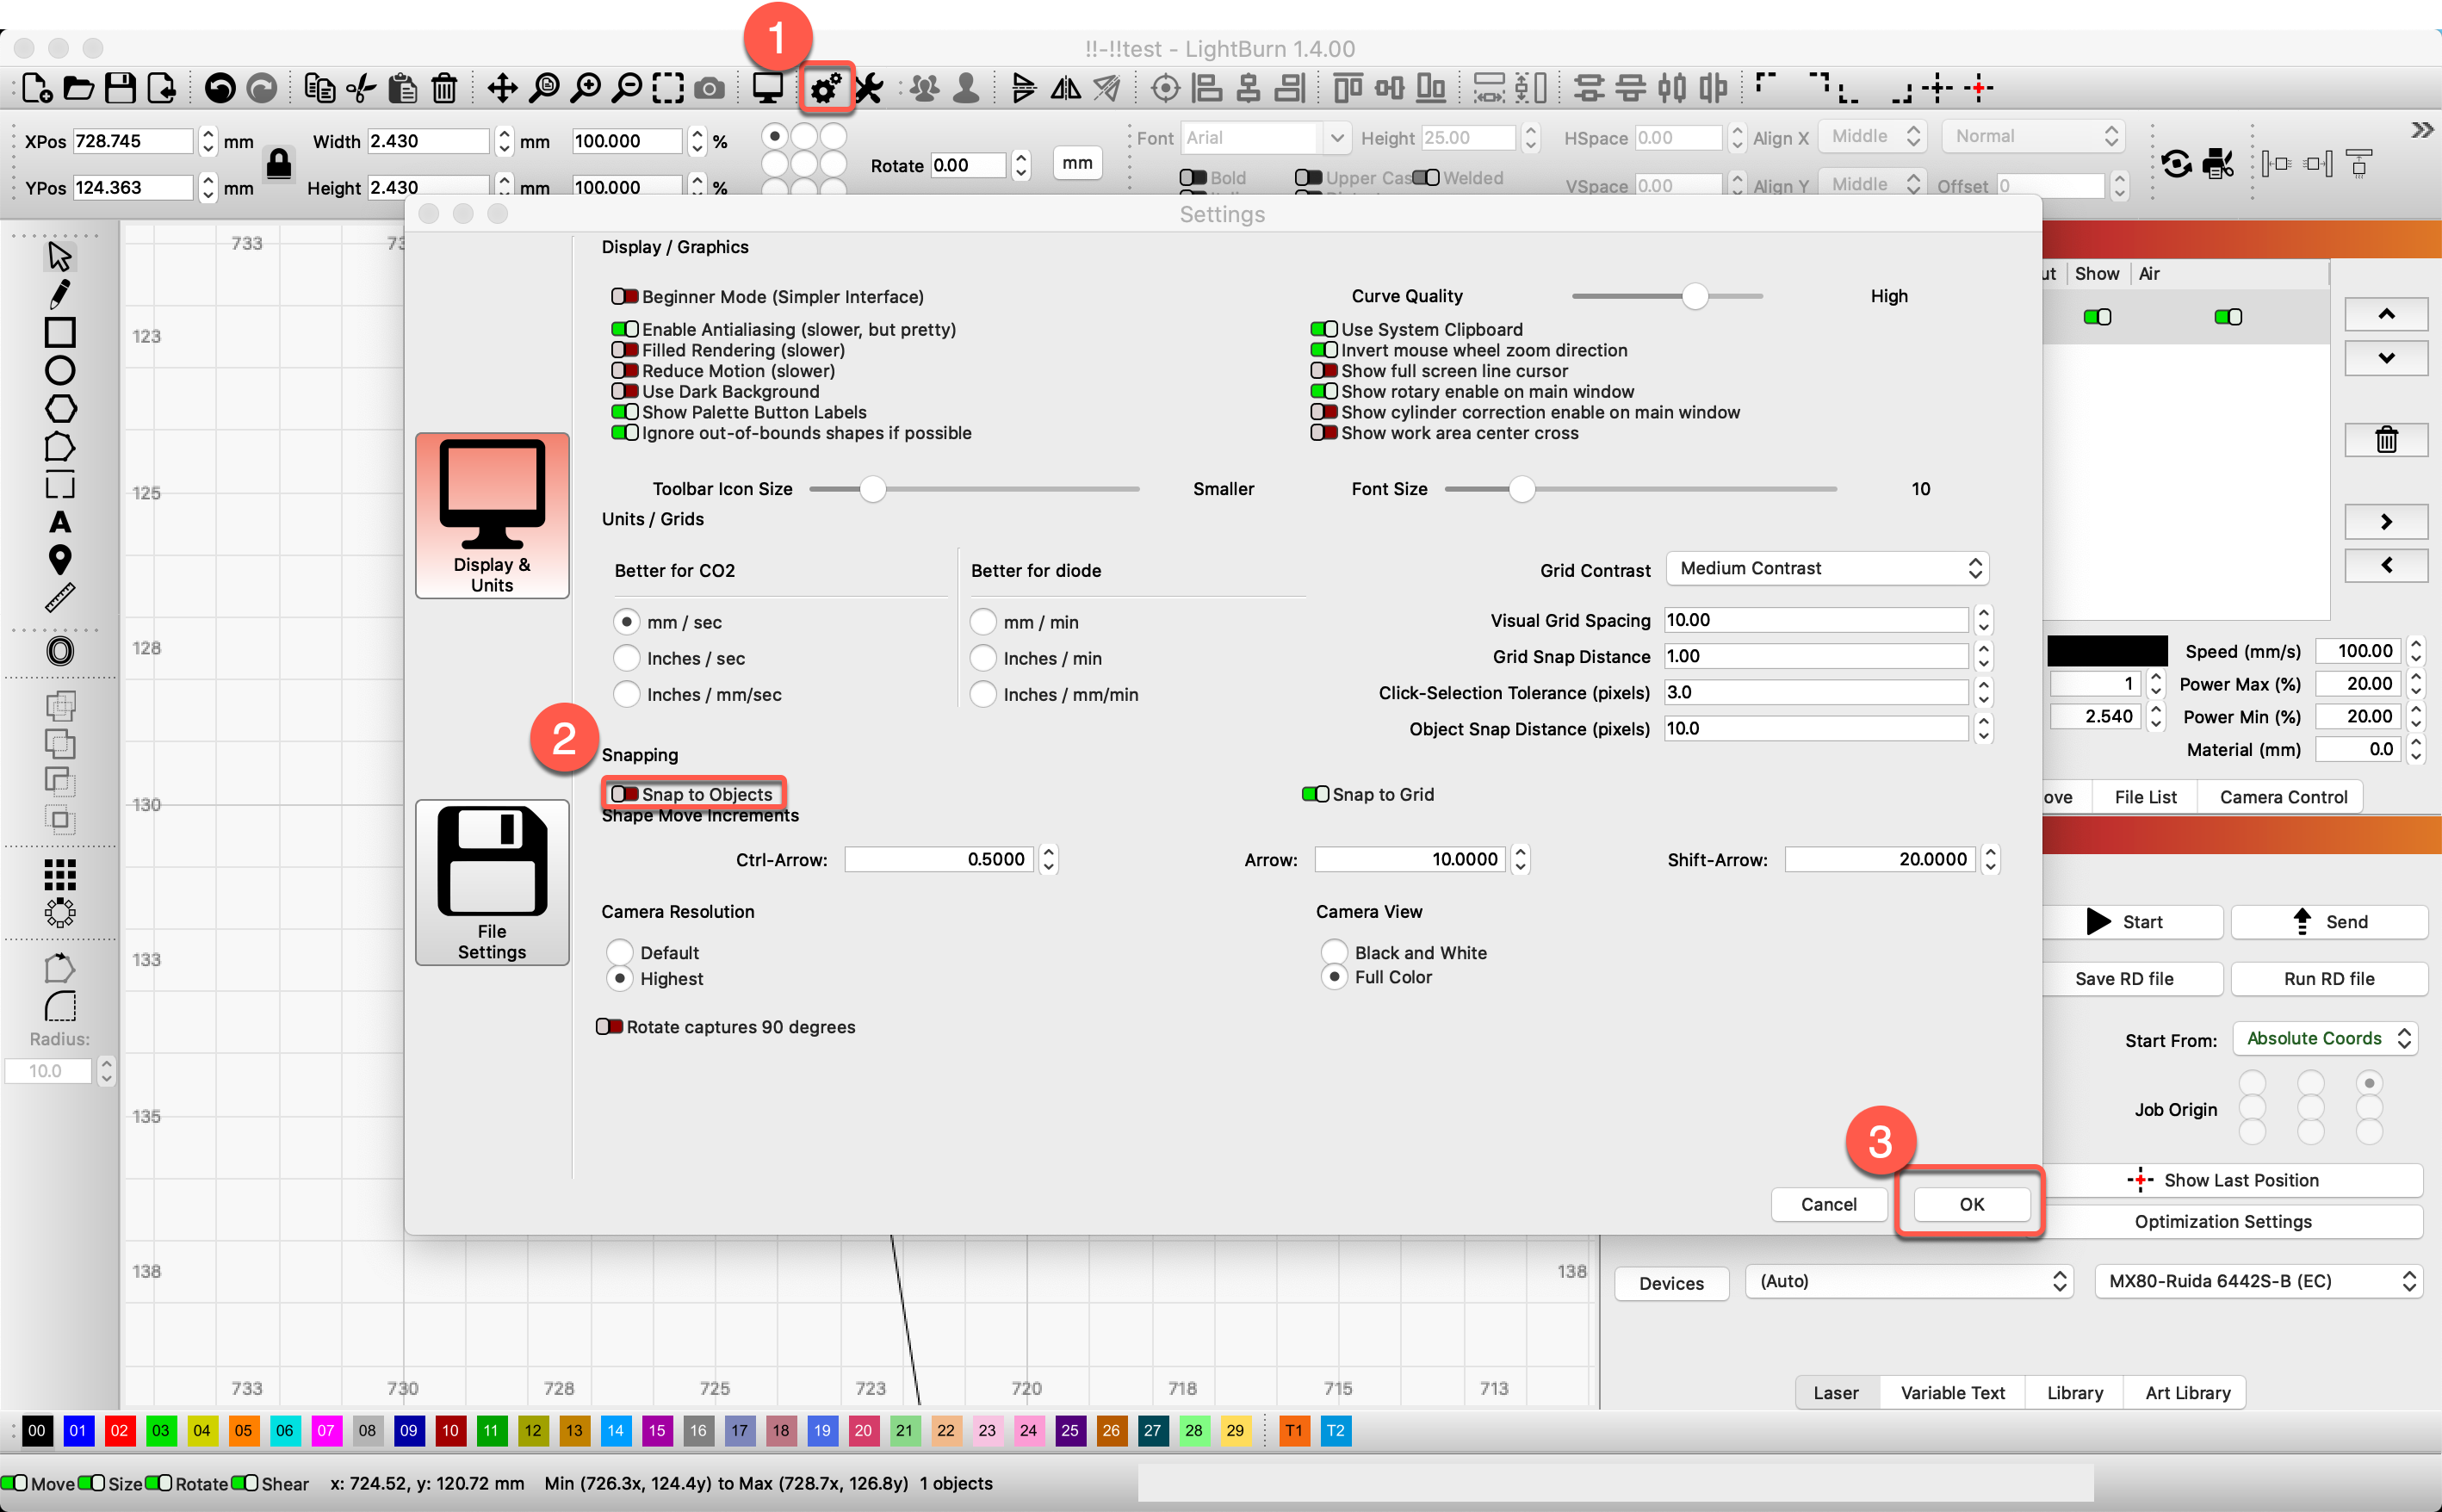This screenshot has height=1512, width=2442.
Task: Click the Pan move arrows icon
Action: (502, 88)
